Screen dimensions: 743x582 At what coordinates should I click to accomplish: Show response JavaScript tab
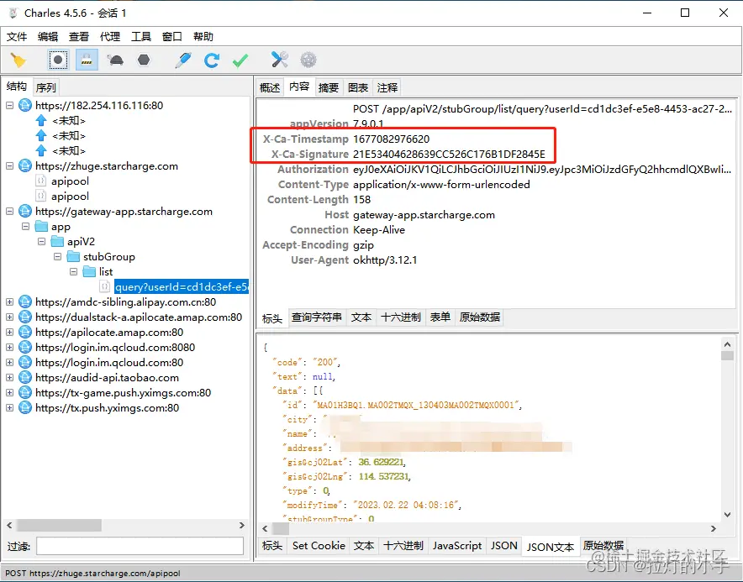pyautogui.click(x=456, y=546)
